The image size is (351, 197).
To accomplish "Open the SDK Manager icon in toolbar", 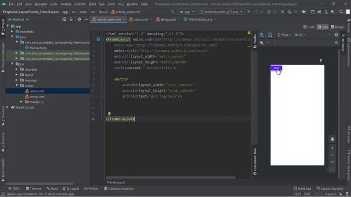I will (333, 12).
